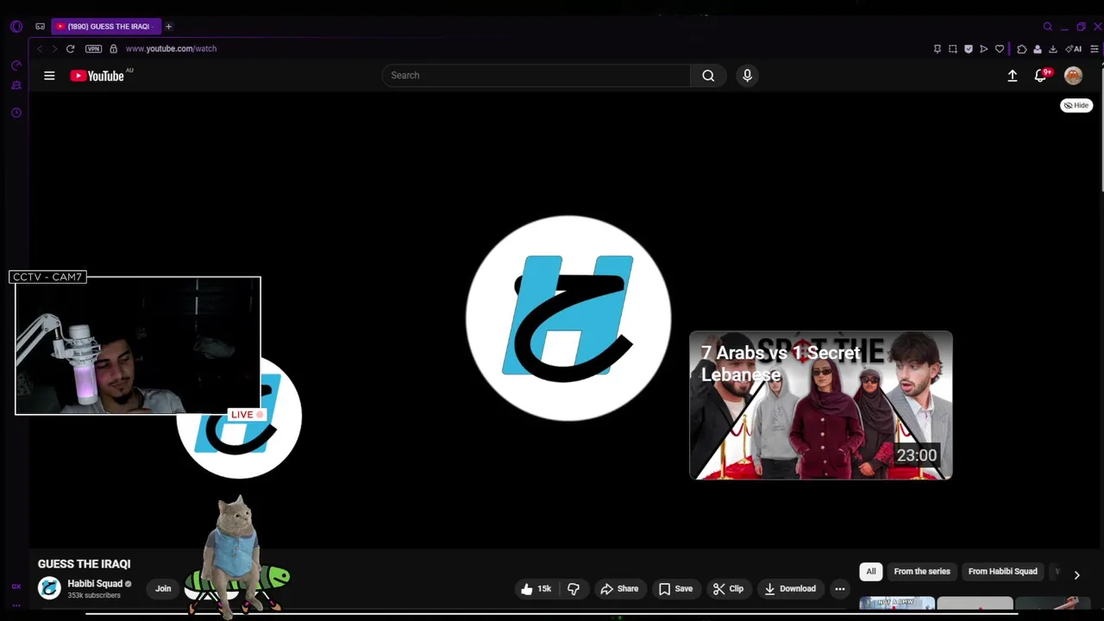Open the YouTube guide hamburger menu
Screen dimensions: 1104x621
(x=49, y=76)
